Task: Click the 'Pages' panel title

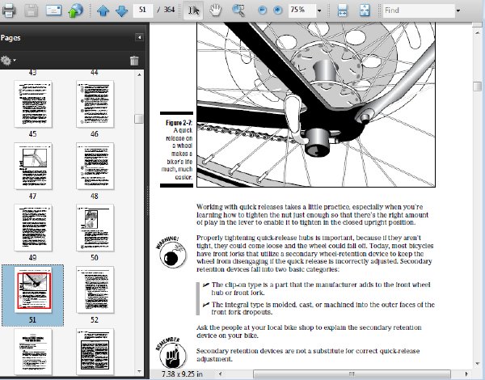Action: coord(11,38)
